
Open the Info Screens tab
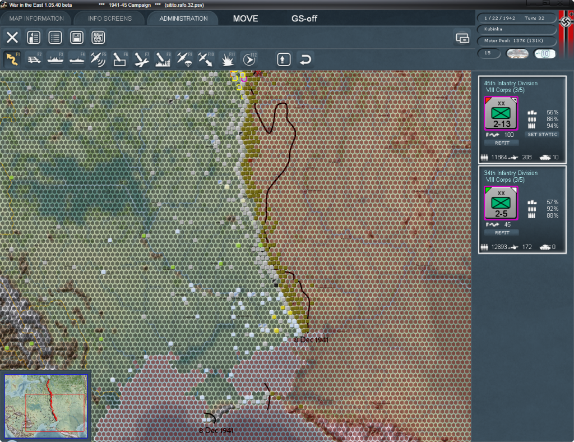point(109,19)
